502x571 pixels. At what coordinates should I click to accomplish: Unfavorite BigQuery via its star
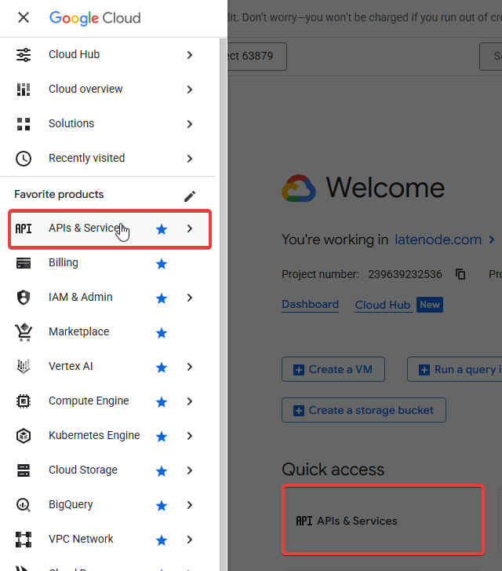pos(162,506)
